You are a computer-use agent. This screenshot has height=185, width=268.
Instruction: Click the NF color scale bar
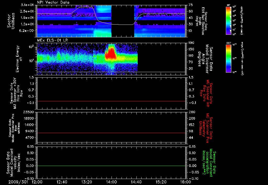(228, 21)
